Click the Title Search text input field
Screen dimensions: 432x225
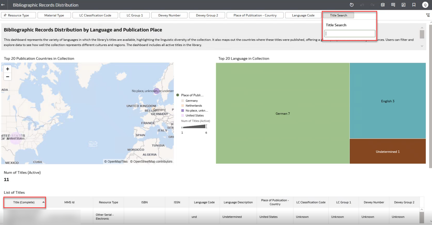click(x=350, y=34)
